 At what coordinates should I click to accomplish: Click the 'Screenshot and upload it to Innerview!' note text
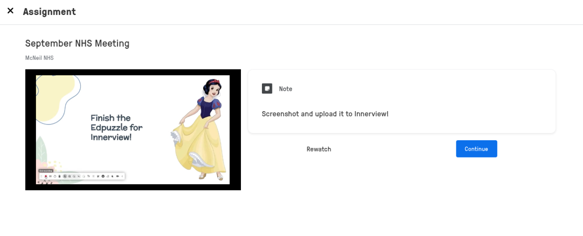[x=325, y=114]
